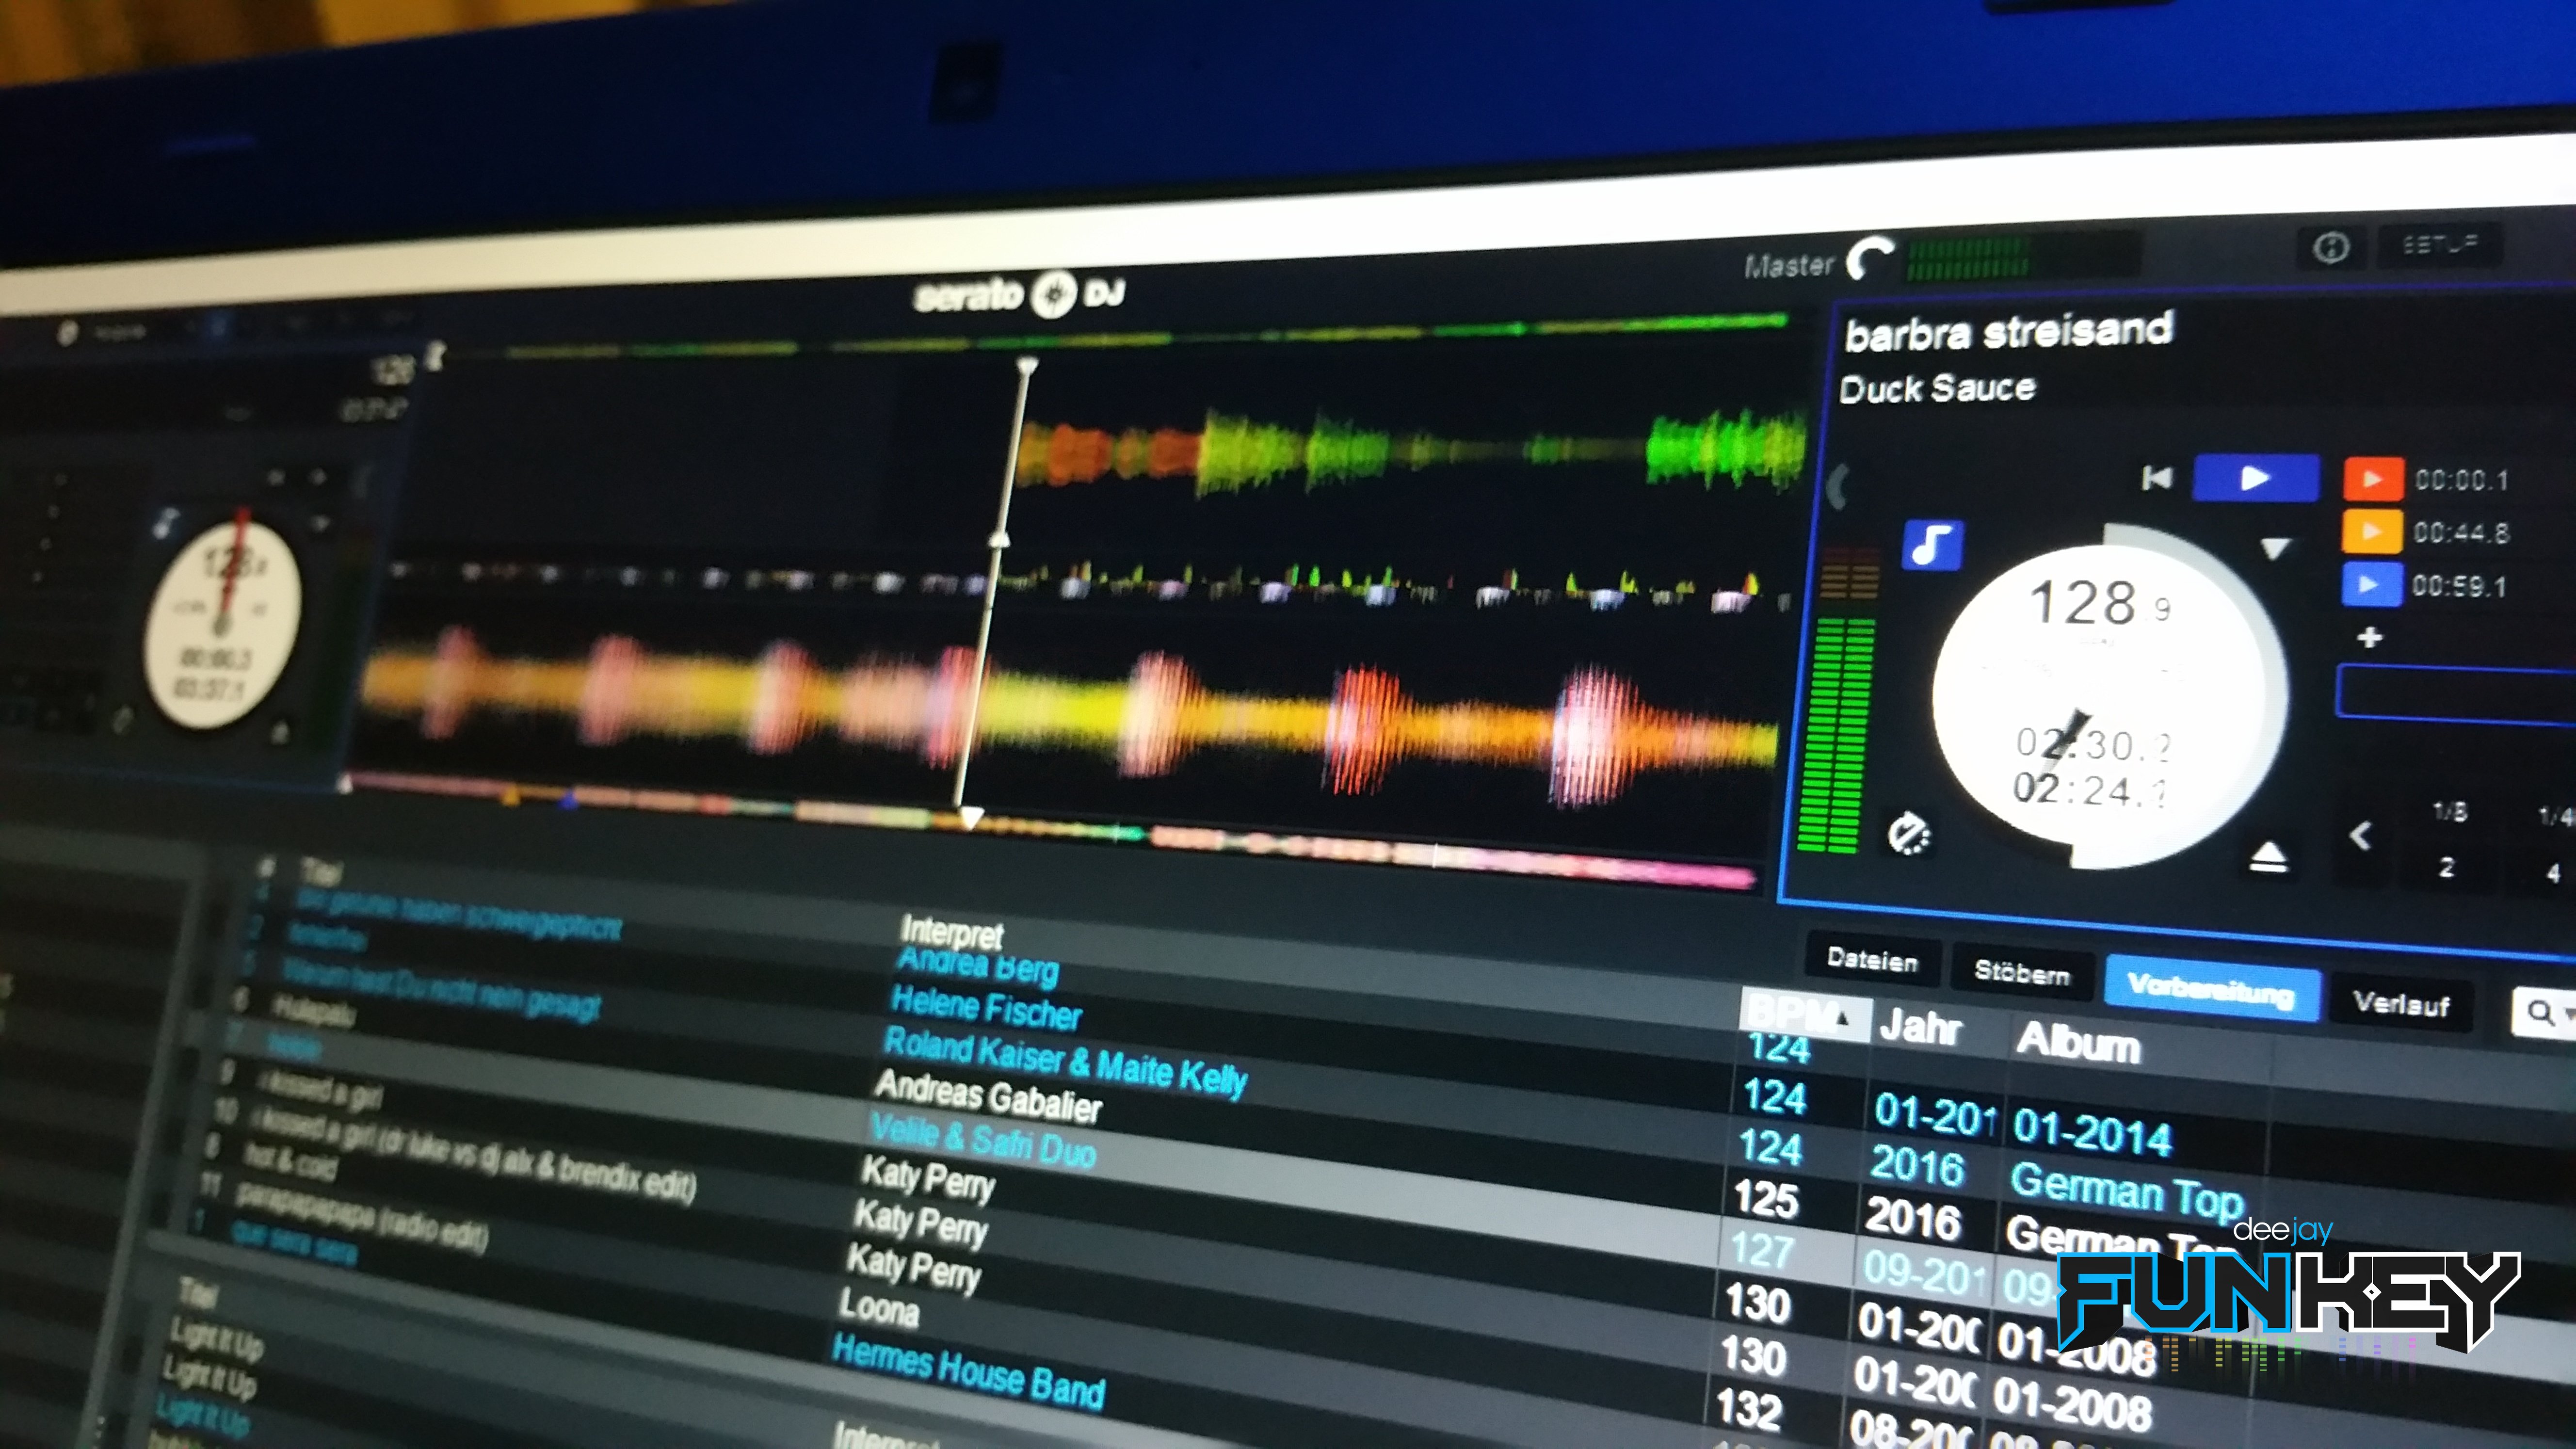Open the Verlauf history tab
2576x1449 pixels.
tap(2401, 1003)
